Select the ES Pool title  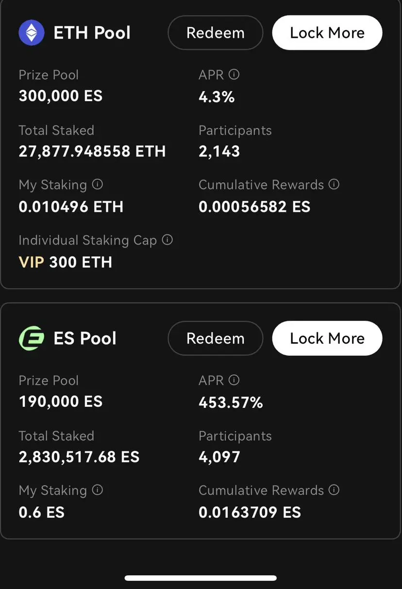point(85,339)
